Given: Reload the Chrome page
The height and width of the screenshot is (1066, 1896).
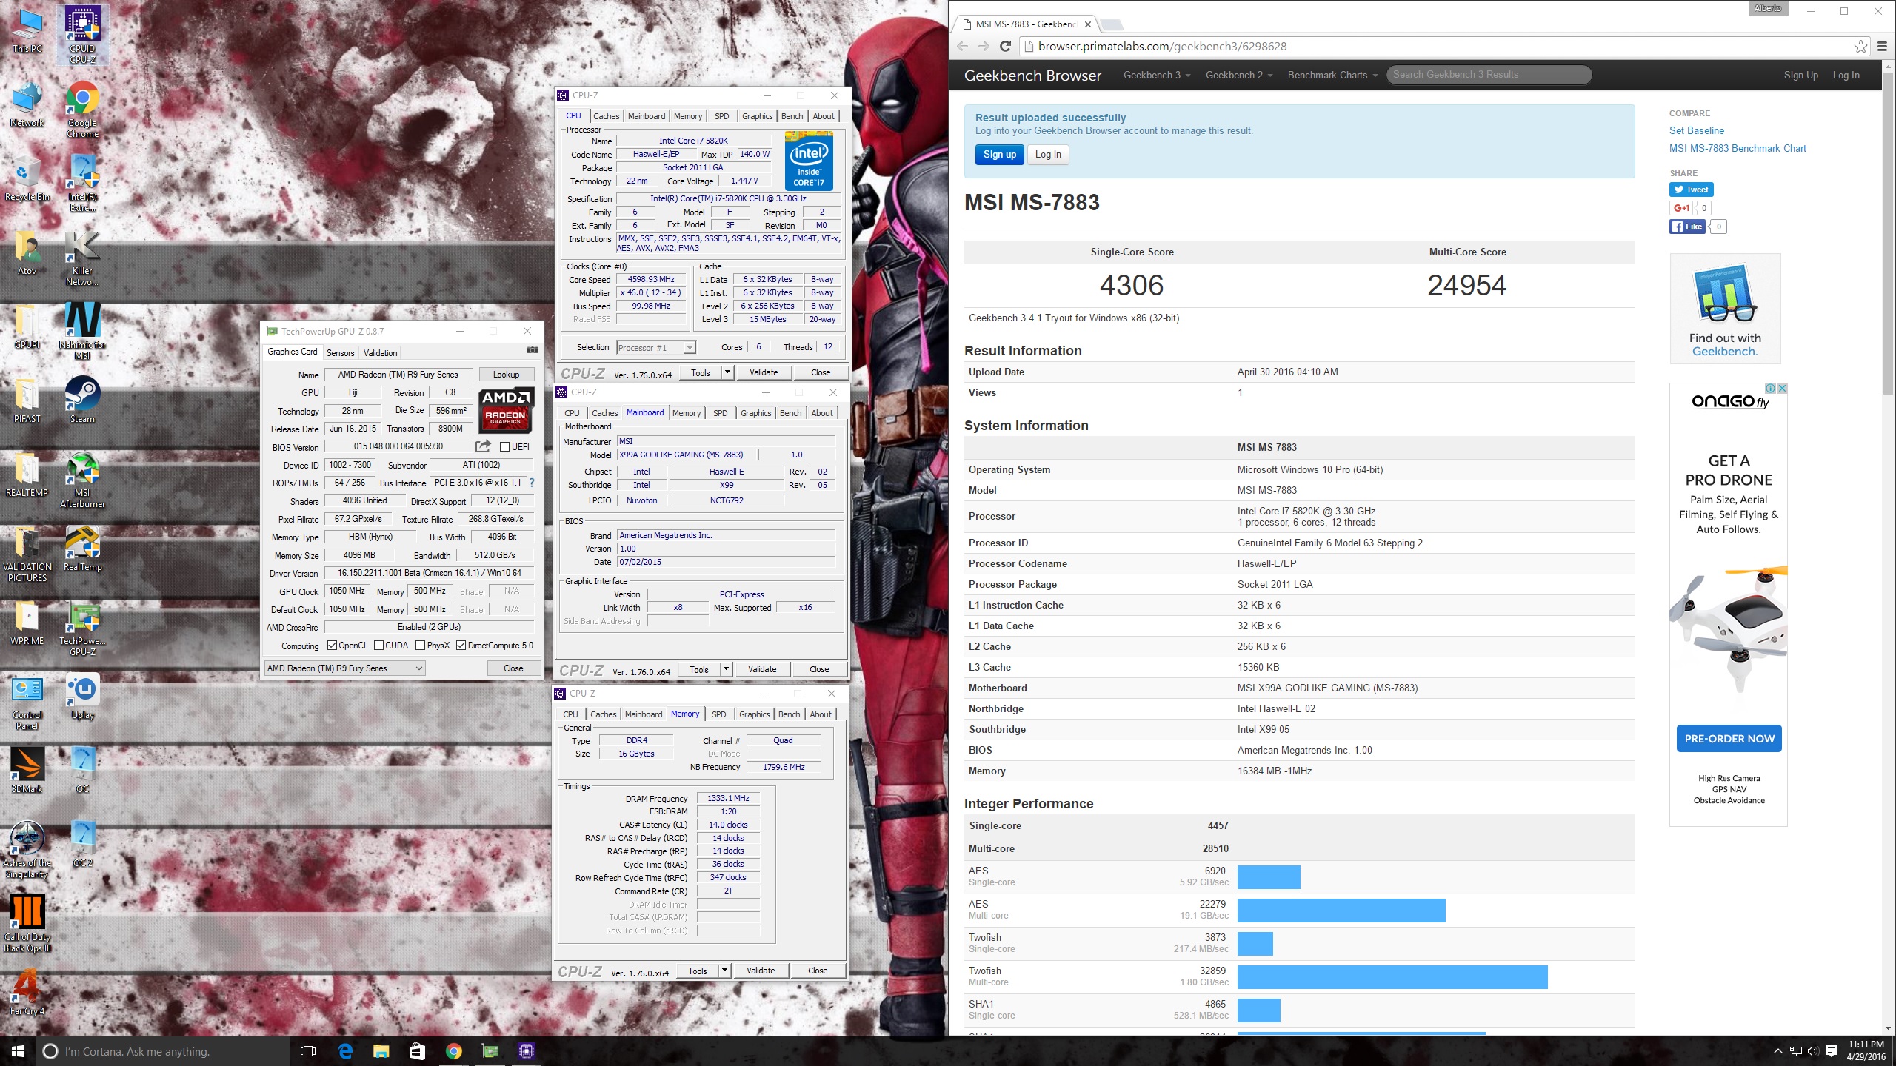Looking at the screenshot, I should coord(1005,46).
